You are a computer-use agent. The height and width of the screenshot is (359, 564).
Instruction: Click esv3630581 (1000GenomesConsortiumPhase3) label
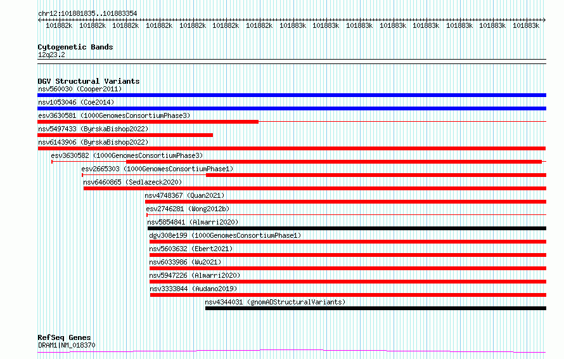pyautogui.click(x=114, y=115)
